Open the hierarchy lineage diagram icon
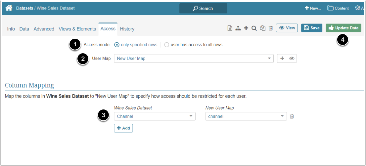 pos(238,28)
